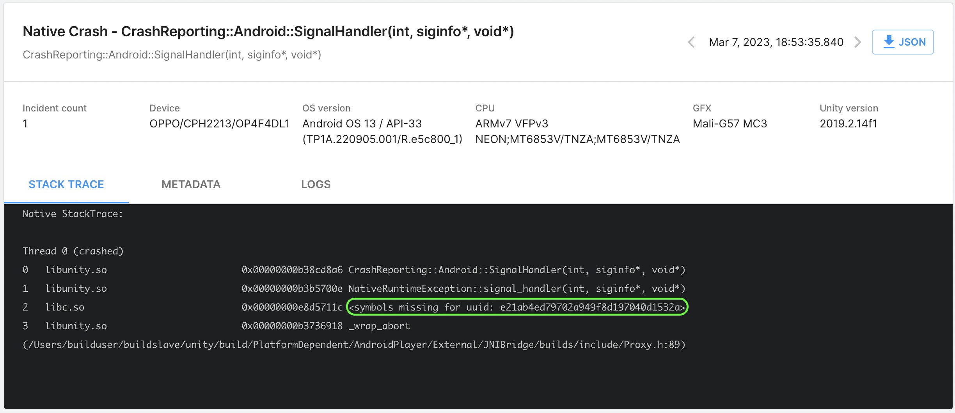The width and height of the screenshot is (955, 413).
Task: Click the GFX value Mali-G57 MC3
Action: pyautogui.click(x=730, y=124)
